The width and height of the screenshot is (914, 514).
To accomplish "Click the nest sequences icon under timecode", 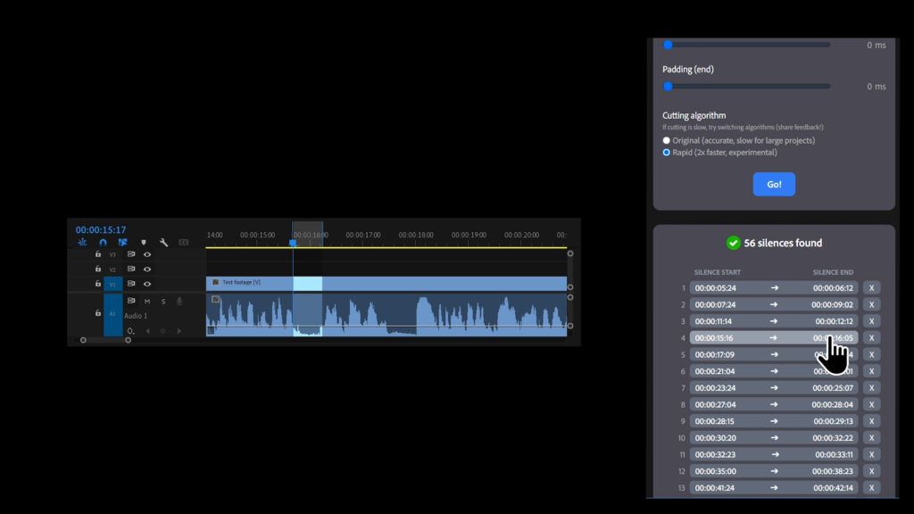I will [82, 242].
